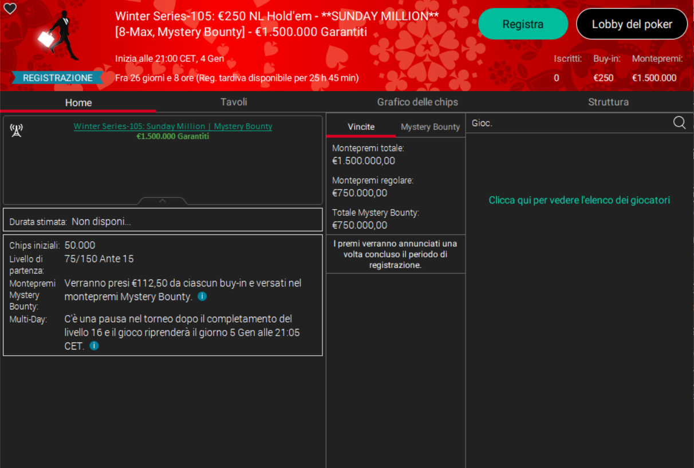Collapse the banner panel with chevron handle
This screenshot has width=694, height=468.
coord(163,200)
